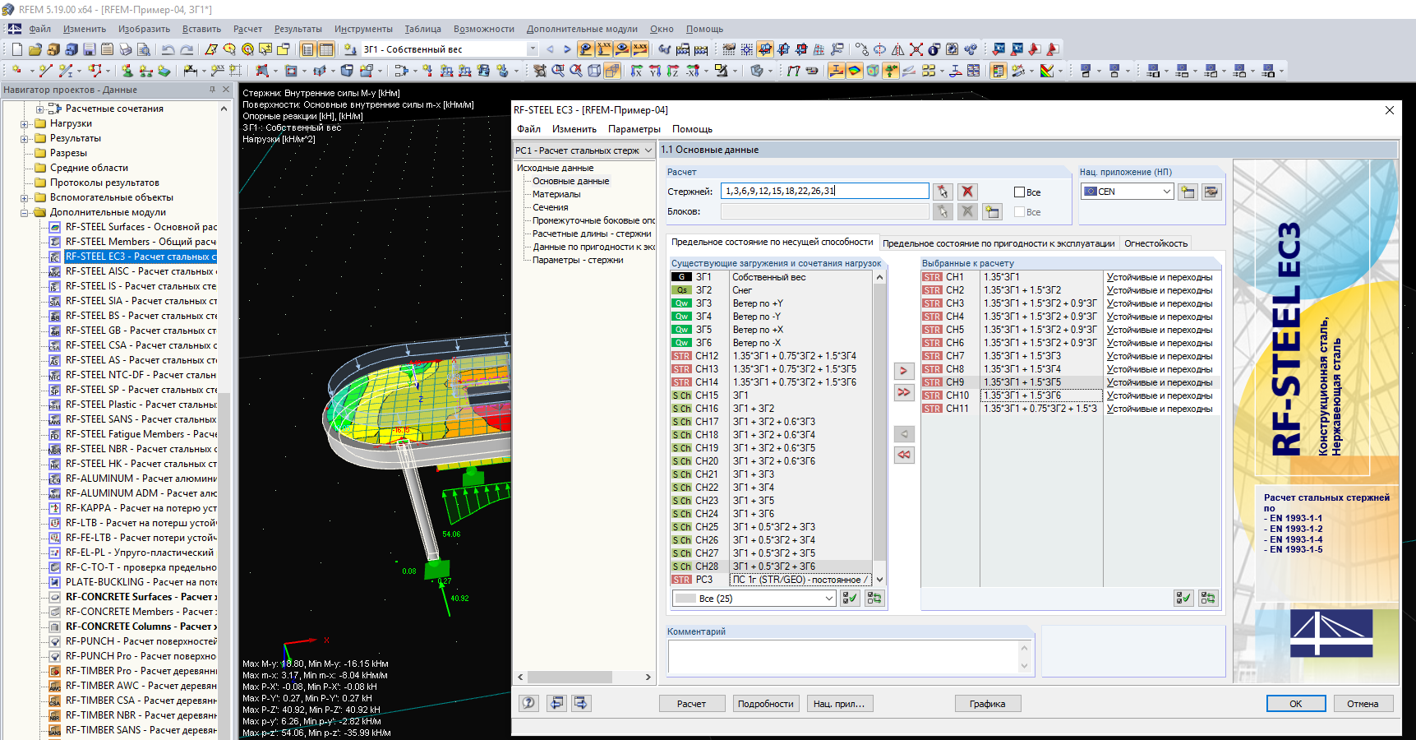Click the open file folder toolbar icon
This screenshot has width=1416, height=740.
[x=35, y=49]
